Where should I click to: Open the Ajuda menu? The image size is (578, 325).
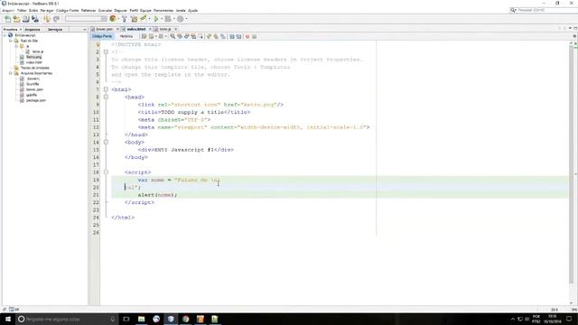pyautogui.click(x=192, y=10)
